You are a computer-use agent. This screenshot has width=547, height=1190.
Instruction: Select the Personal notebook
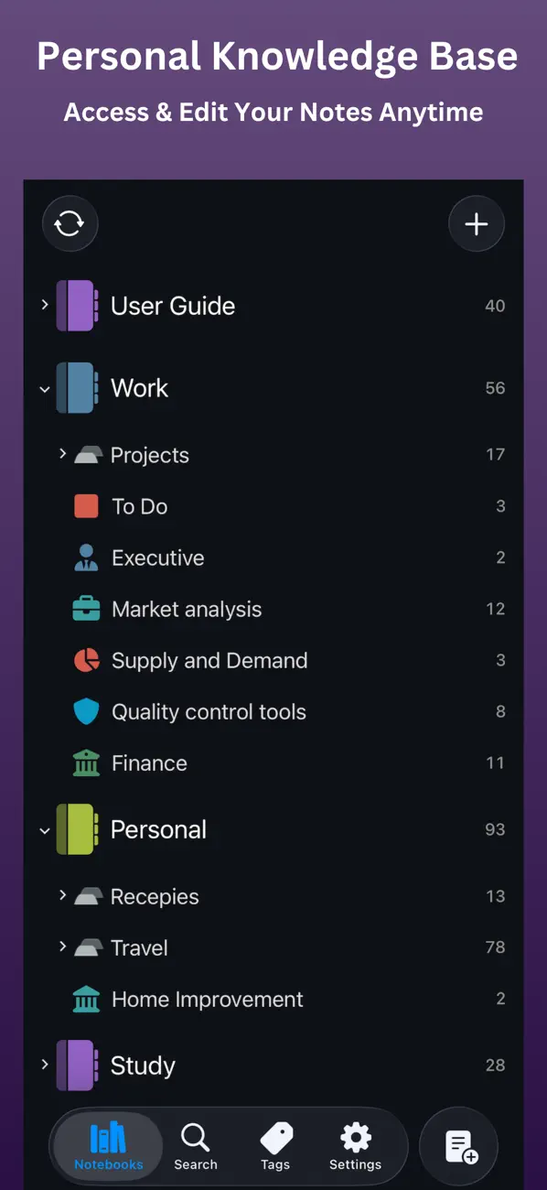[158, 829]
